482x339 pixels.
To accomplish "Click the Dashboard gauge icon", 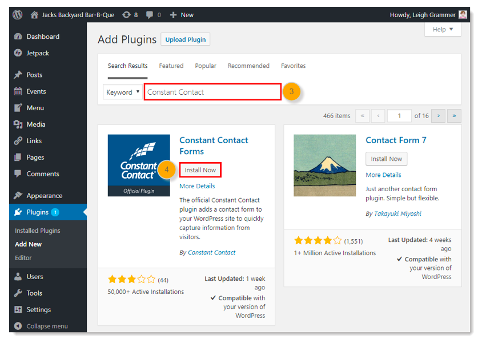I will point(18,37).
